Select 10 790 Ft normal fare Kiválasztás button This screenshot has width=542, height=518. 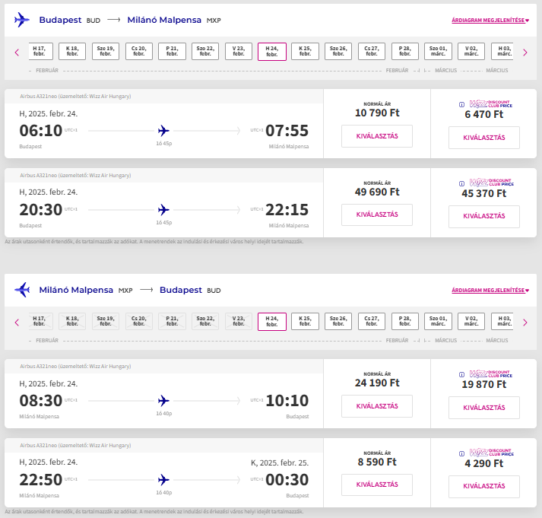tap(377, 136)
